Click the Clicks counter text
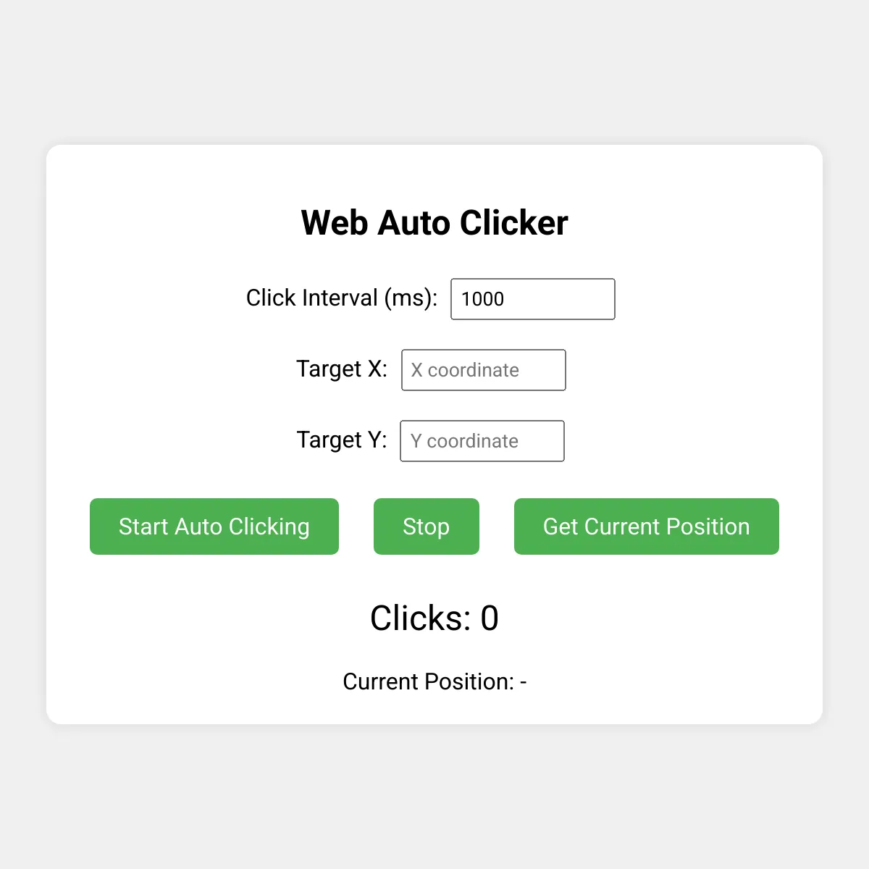The image size is (869, 869). pyautogui.click(x=434, y=618)
